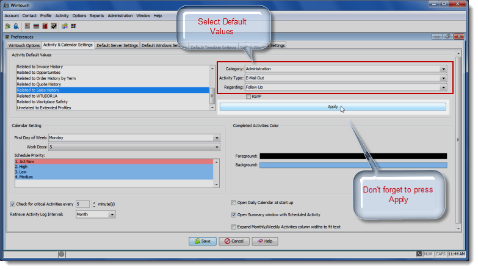Click the checkmark task list toolbar icon

coord(54,26)
